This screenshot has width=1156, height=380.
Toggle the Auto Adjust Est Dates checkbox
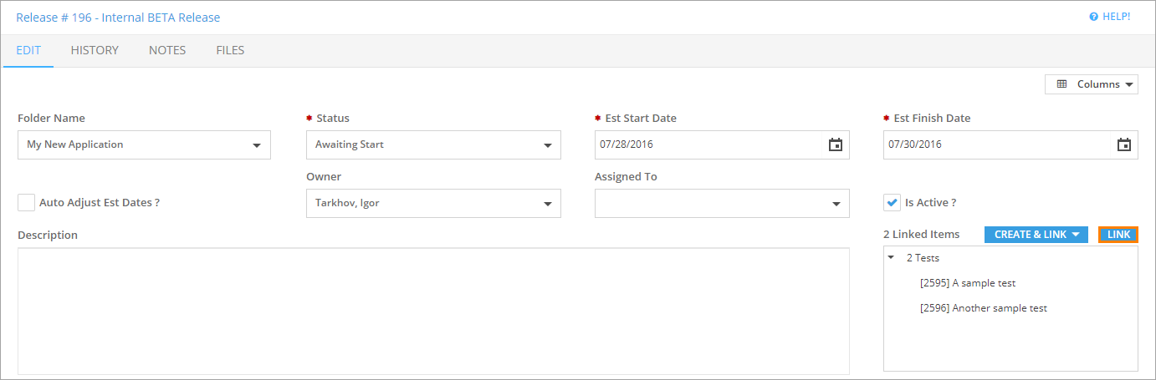point(27,202)
